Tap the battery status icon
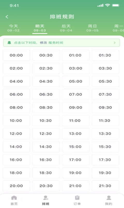 (x=115, y=5)
